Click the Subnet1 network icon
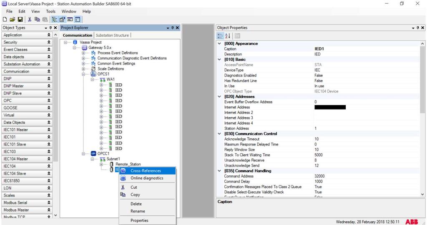The width and height of the screenshot is (427, 225). (x=103, y=159)
